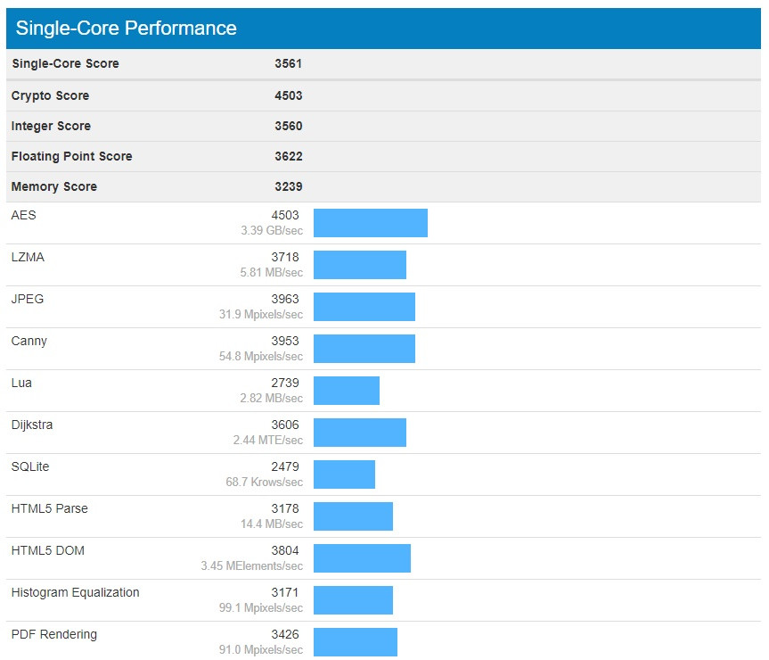The width and height of the screenshot is (769, 660).
Task: Select the Single-Core Score value 3561
Action: pos(288,64)
